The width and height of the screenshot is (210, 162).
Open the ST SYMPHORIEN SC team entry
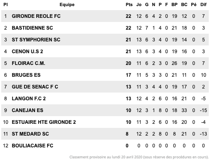pyautogui.click(x=36, y=40)
